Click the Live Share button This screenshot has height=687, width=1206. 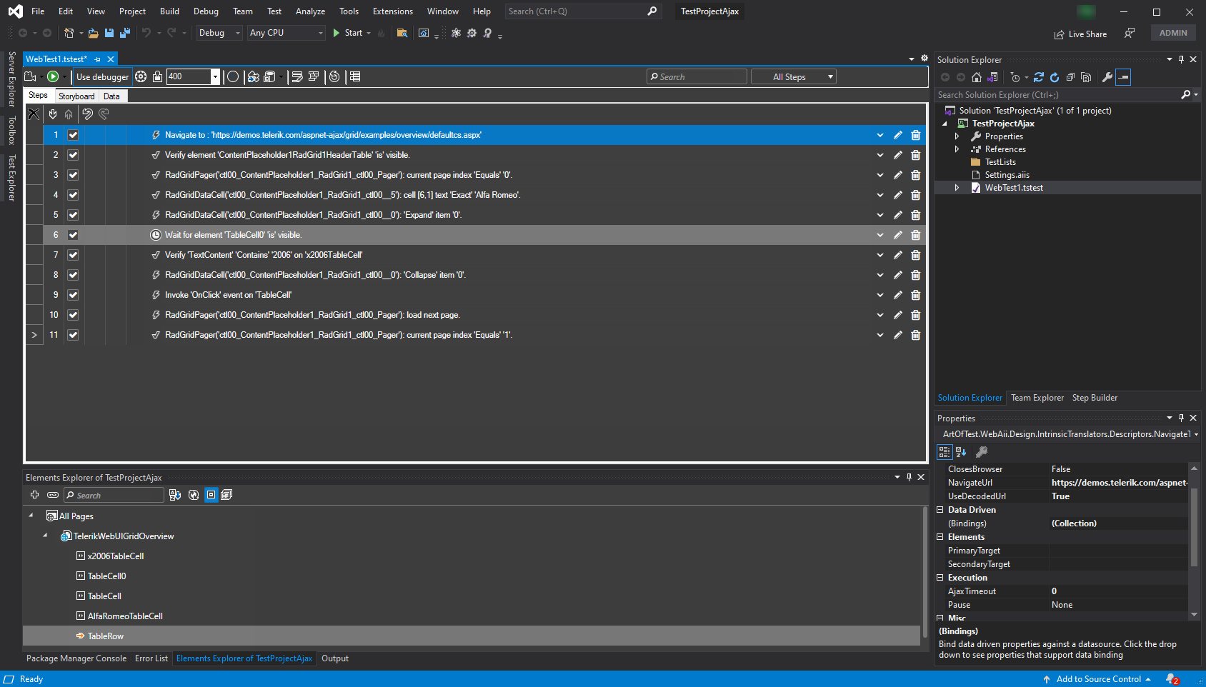(x=1080, y=34)
